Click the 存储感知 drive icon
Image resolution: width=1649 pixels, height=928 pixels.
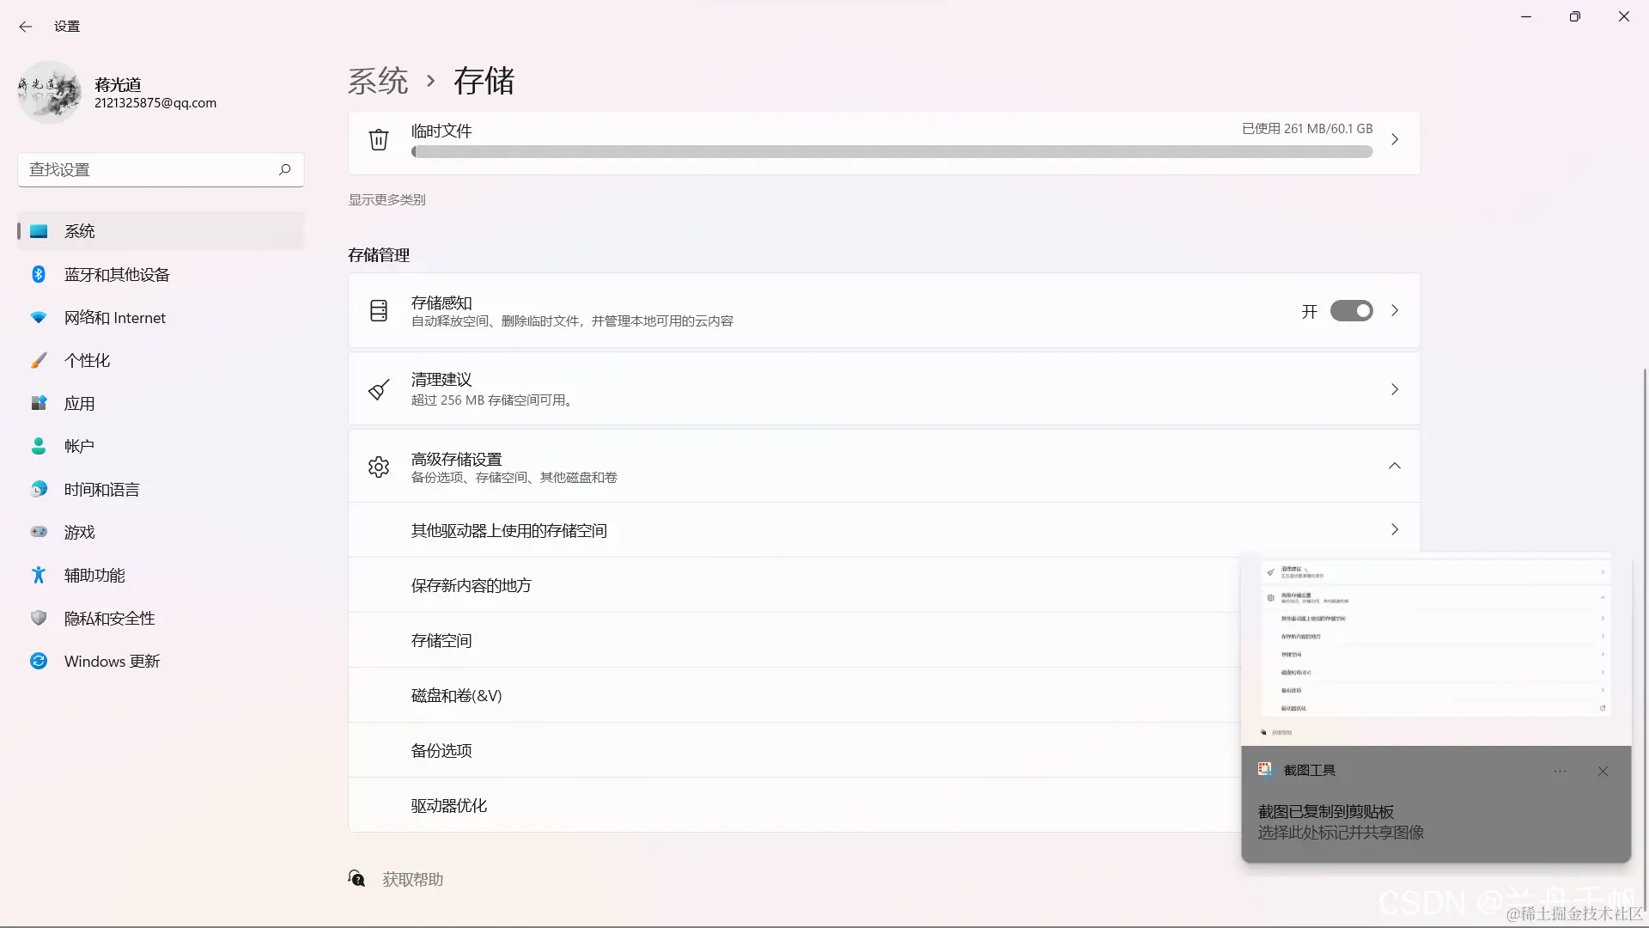click(x=379, y=310)
